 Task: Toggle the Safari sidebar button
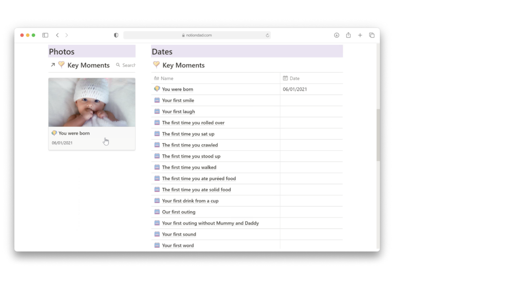45,35
